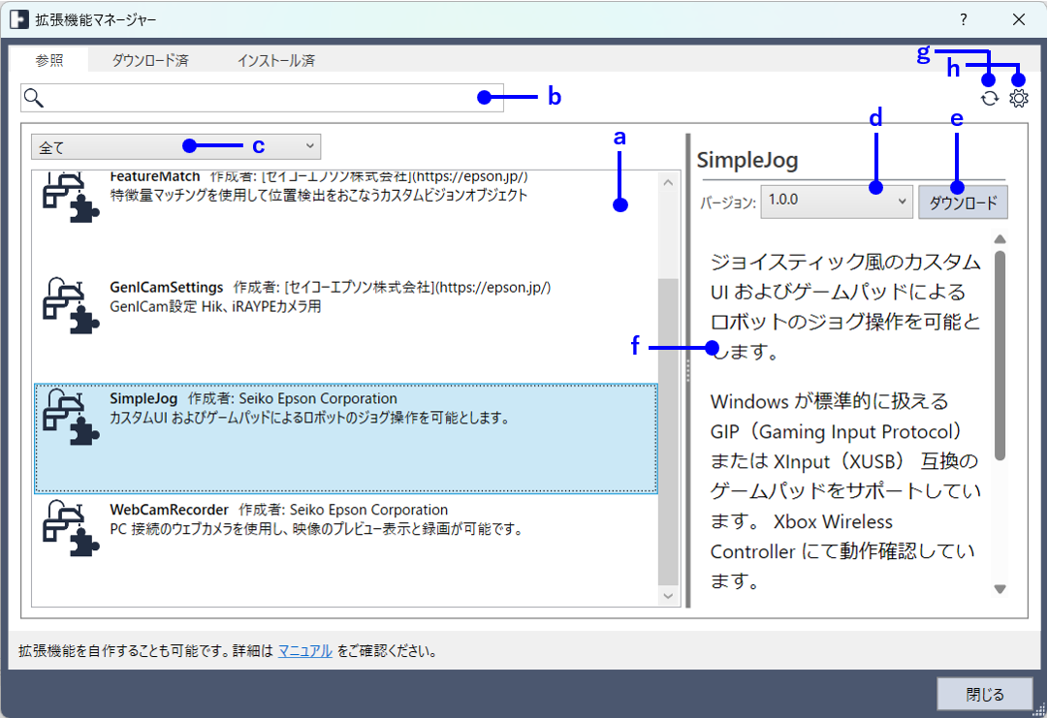Viewport: 1048px width, 718px height.
Task: Switch to the ダウンロード済 tab
Action: (x=149, y=60)
